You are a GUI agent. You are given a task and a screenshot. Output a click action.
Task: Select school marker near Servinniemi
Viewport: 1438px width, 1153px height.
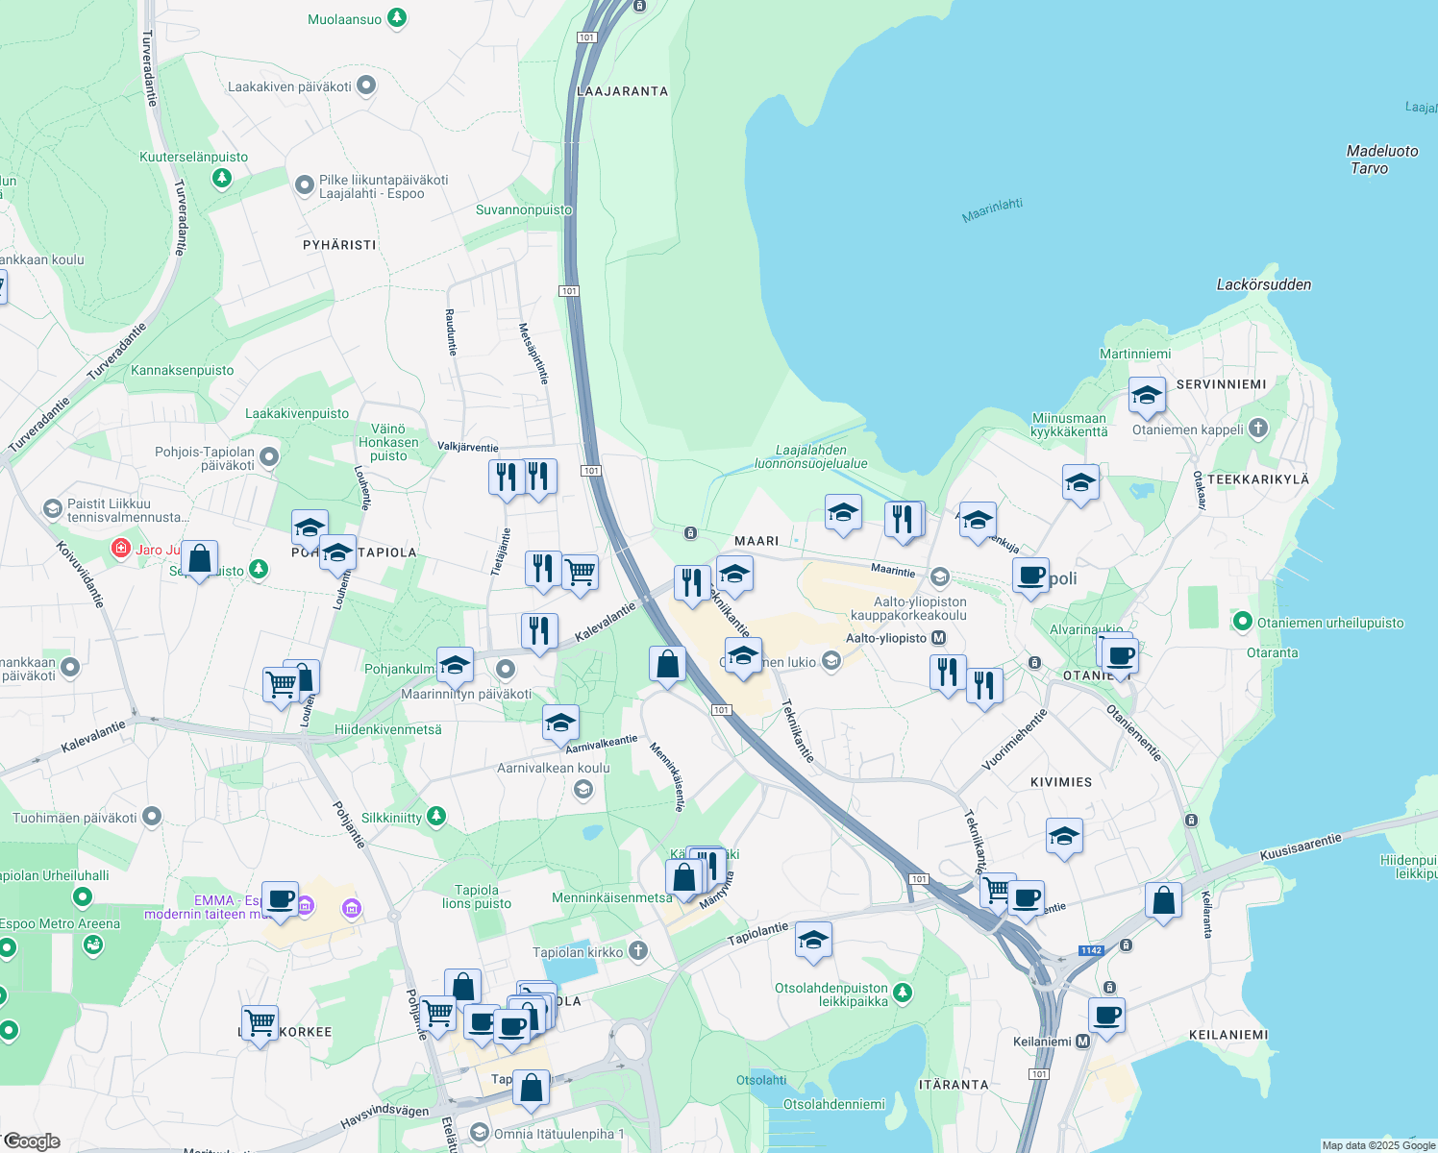coord(1147,397)
